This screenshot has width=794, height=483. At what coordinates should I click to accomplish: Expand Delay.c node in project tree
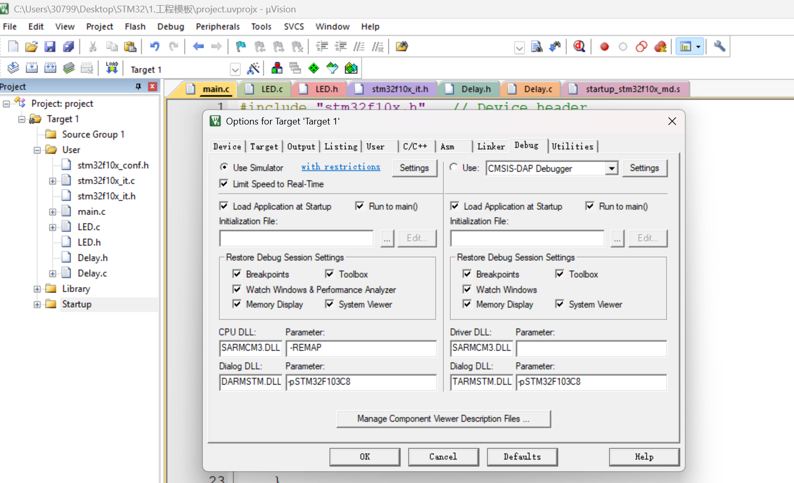[53, 274]
